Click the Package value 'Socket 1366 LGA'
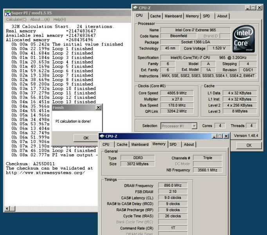The image size is (267, 235). (195, 42)
